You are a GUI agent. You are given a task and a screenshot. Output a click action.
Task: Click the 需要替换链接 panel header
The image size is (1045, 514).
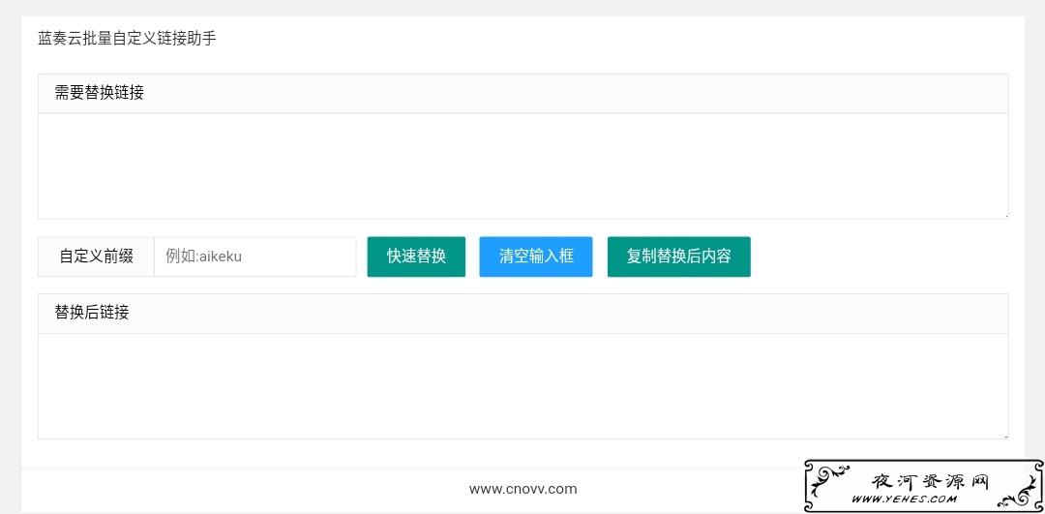point(523,93)
